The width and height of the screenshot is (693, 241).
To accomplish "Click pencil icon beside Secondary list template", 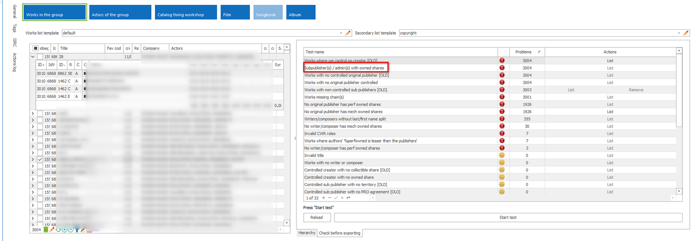I will coord(686,33).
